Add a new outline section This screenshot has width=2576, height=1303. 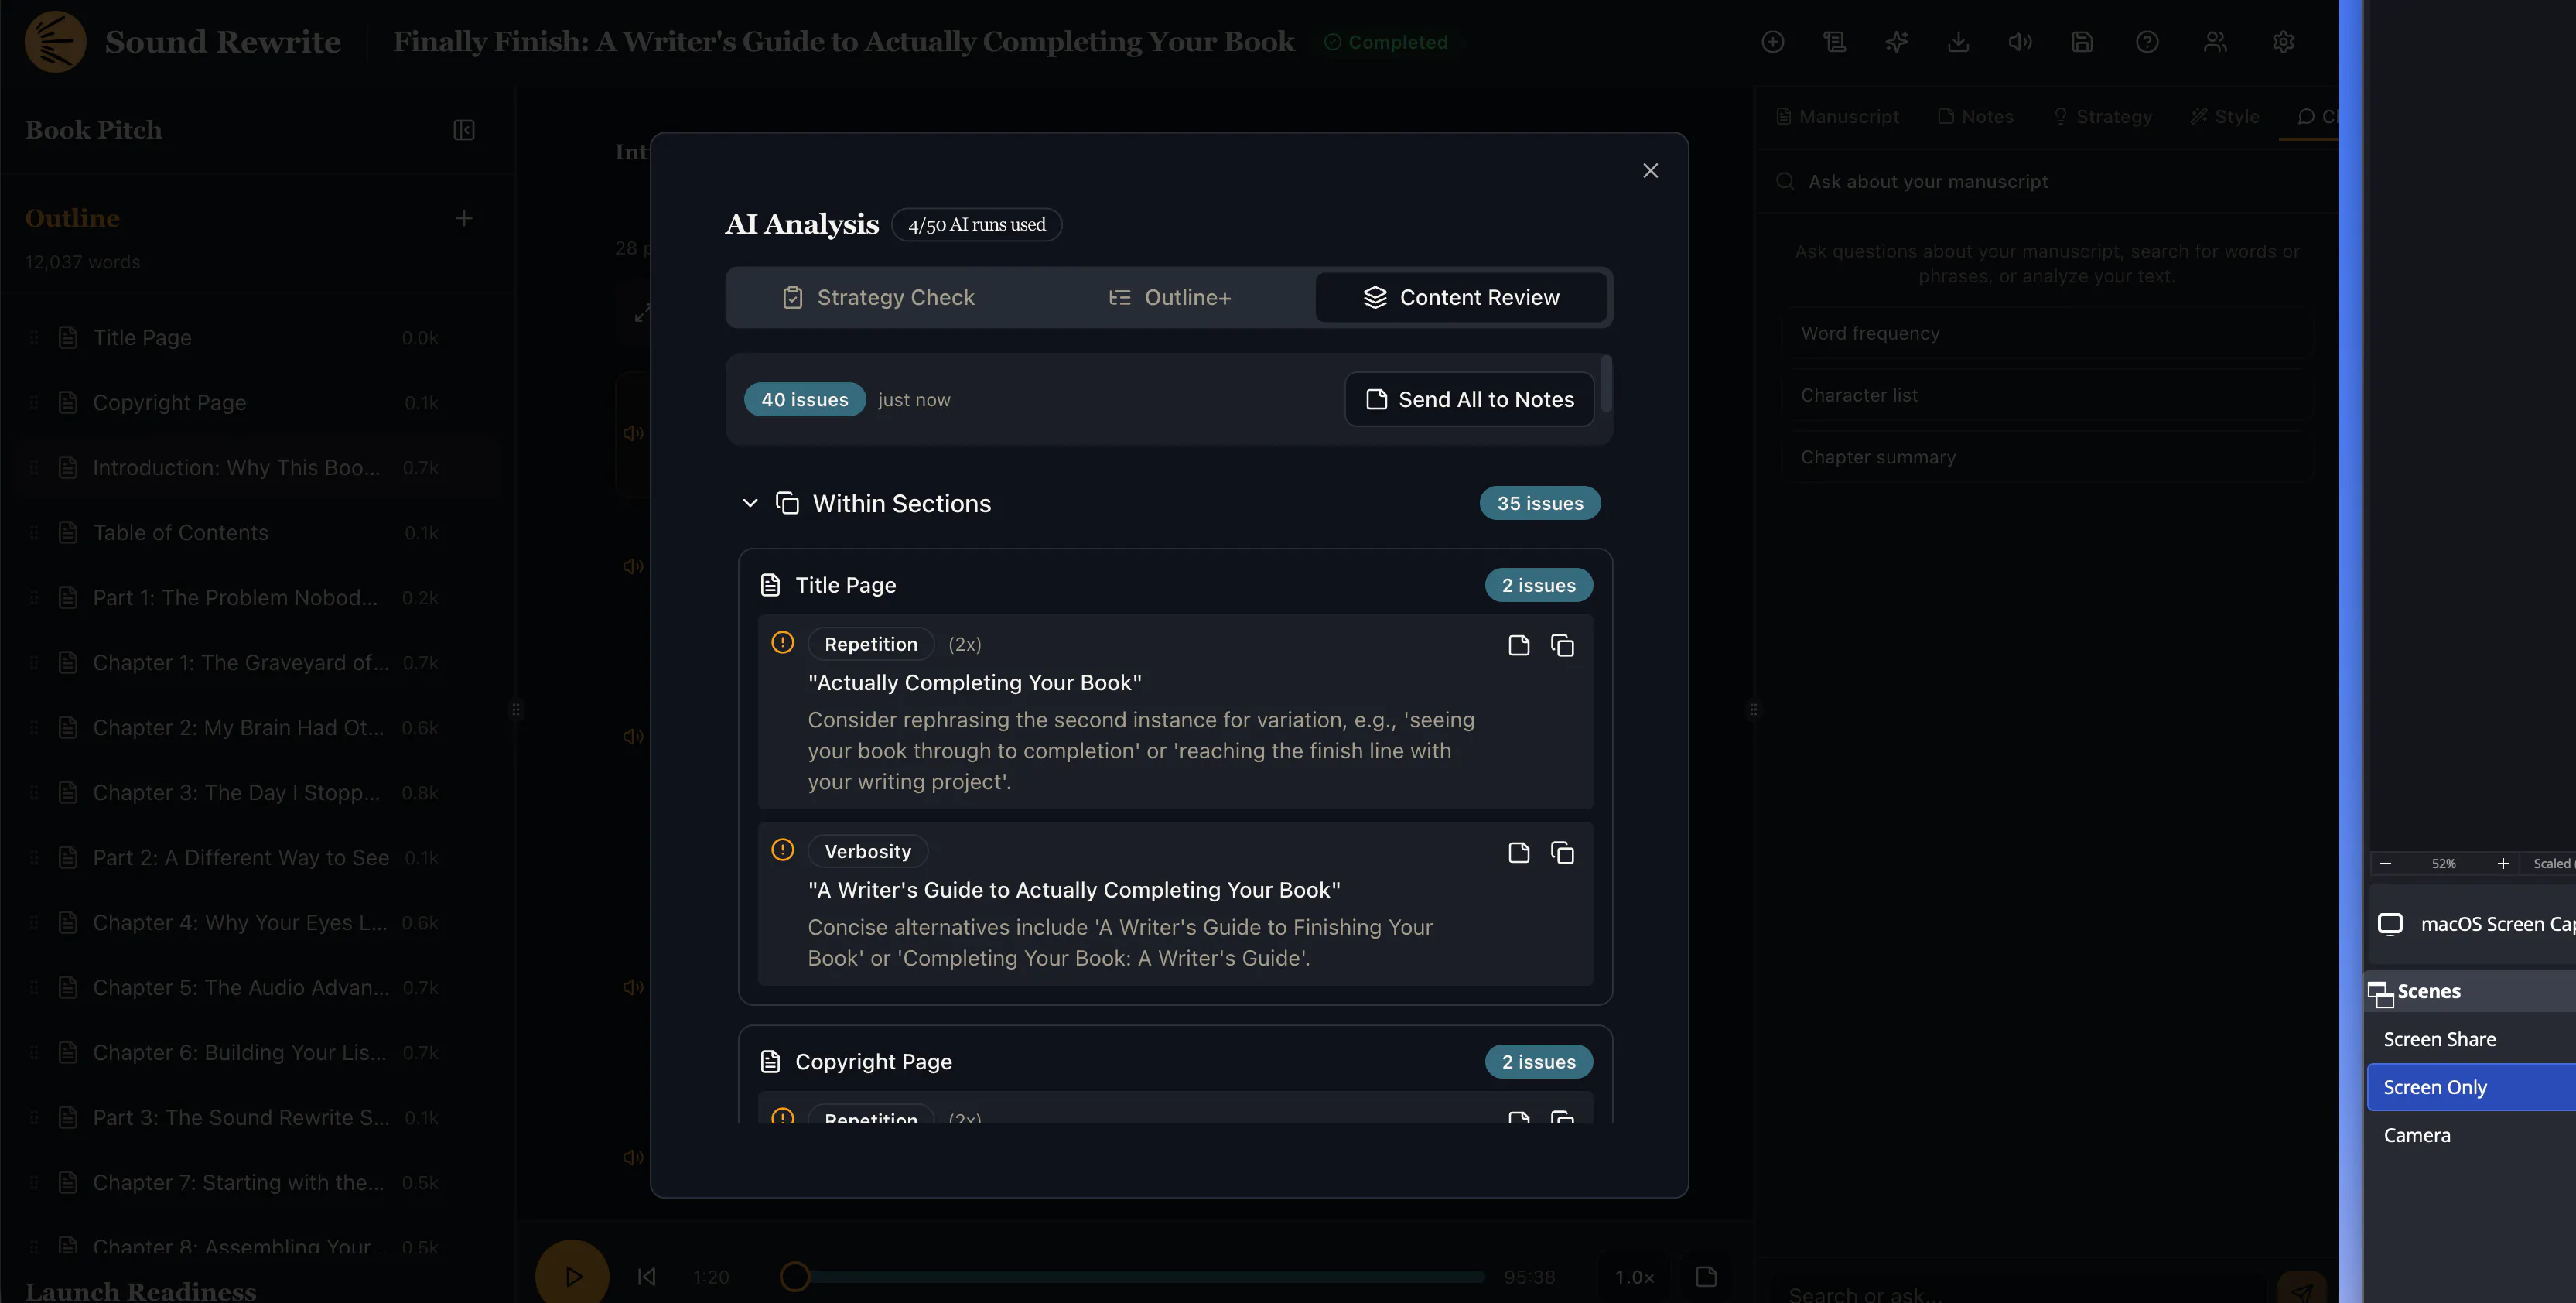click(464, 218)
